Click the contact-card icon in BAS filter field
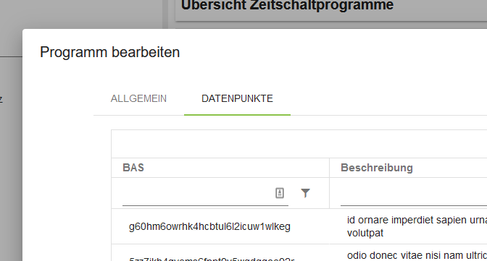The image size is (487, 261). tap(280, 193)
